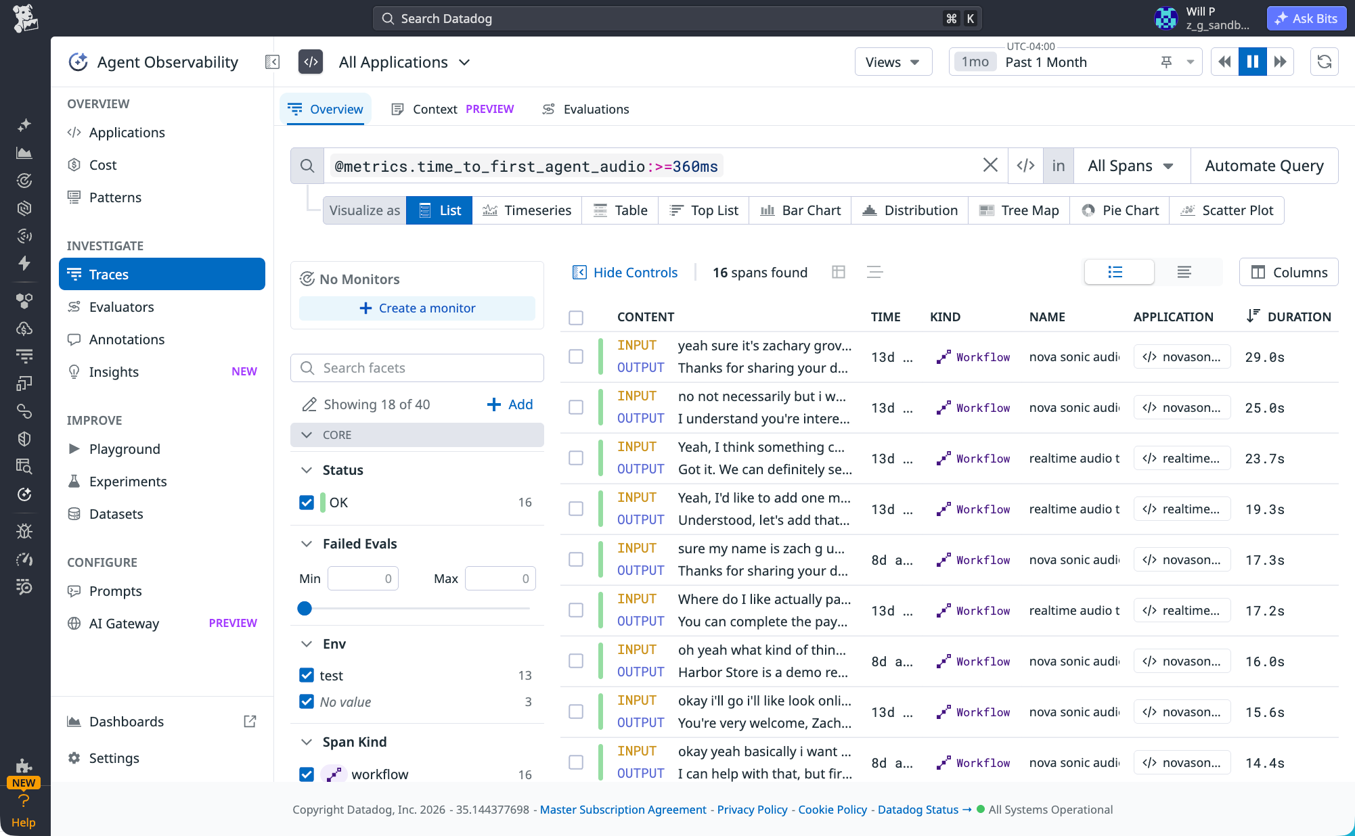
Task: Open Evaluators in the sidebar
Action: coord(121,307)
